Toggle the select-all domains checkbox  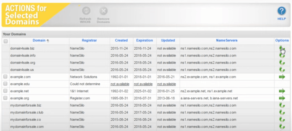coord(6,41)
